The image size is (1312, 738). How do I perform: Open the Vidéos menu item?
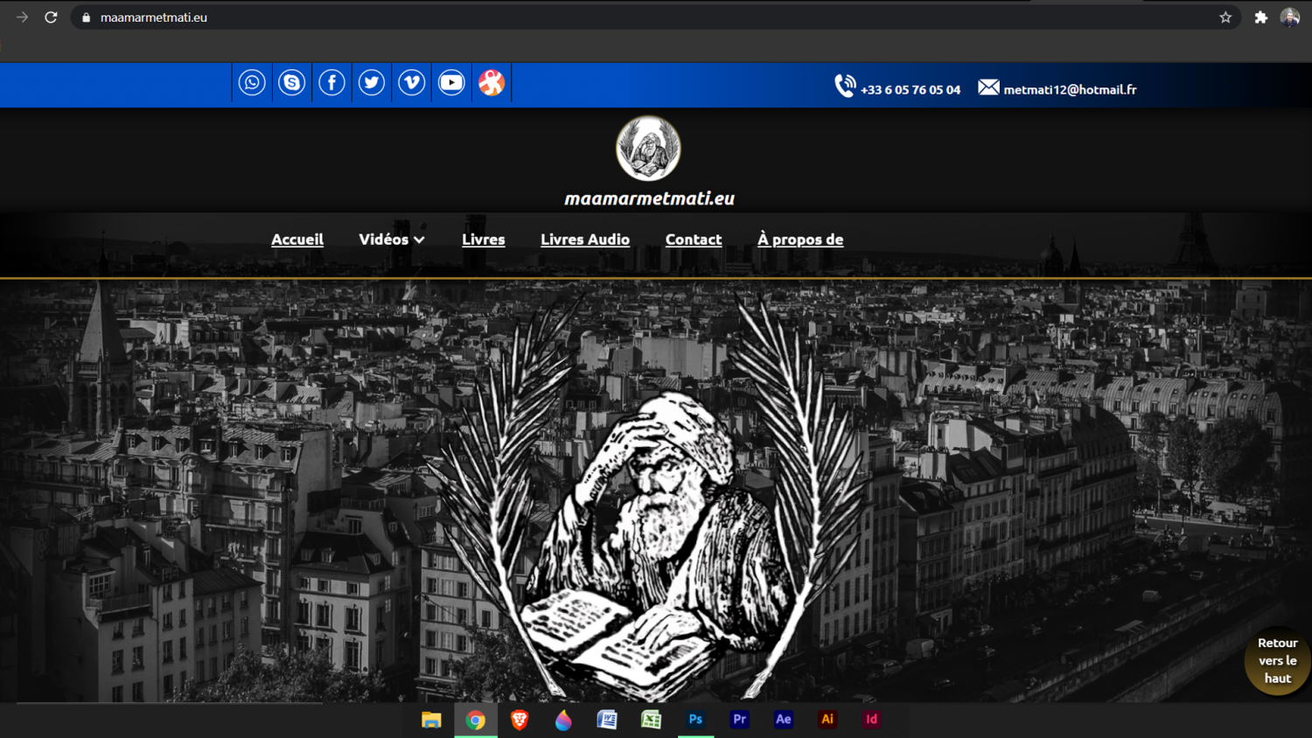point(383,239)
